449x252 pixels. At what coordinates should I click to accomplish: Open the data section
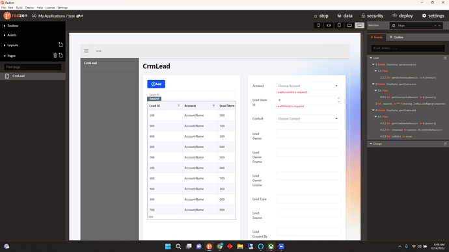[345, 16]
